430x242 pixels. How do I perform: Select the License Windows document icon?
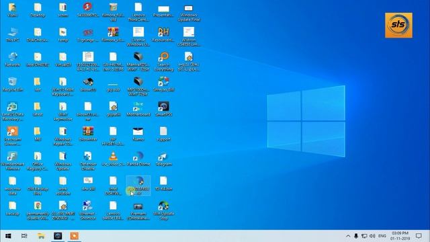click(x=138, y=37)
